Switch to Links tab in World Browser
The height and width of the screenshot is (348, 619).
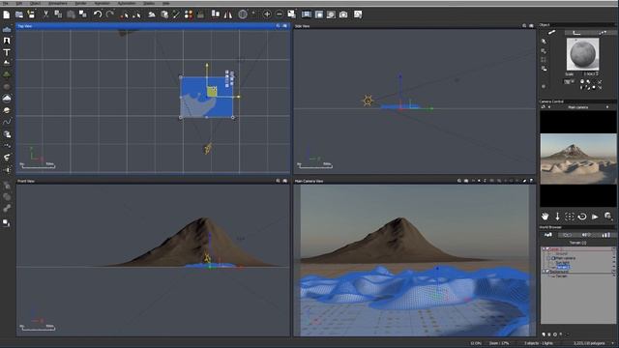click(606, 235)
